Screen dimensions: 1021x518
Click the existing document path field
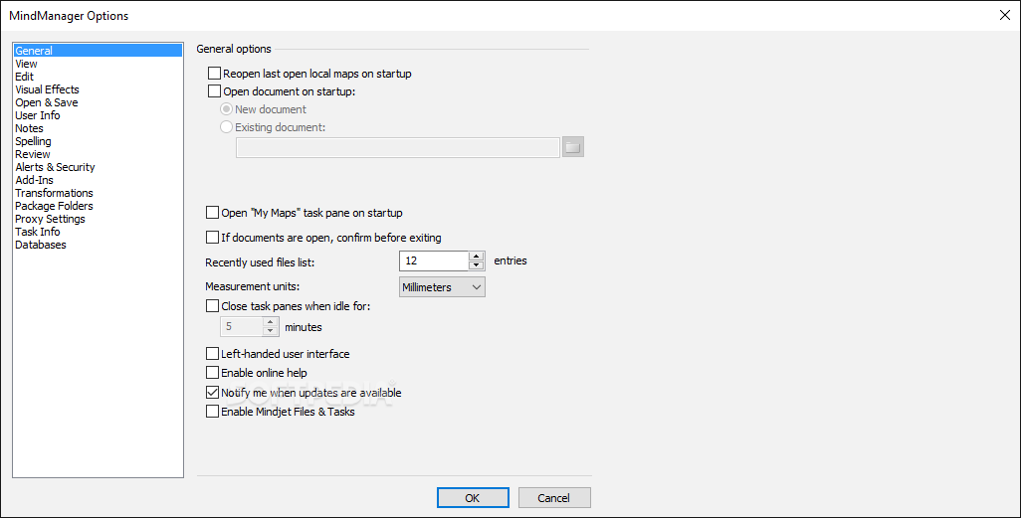pos(398,147)
